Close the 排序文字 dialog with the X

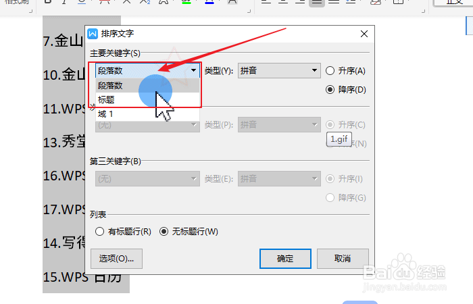[x=364, y=34]
